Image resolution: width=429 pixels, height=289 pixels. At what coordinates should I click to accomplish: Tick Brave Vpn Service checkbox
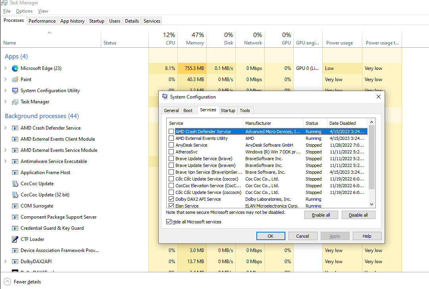pos(171,172)
